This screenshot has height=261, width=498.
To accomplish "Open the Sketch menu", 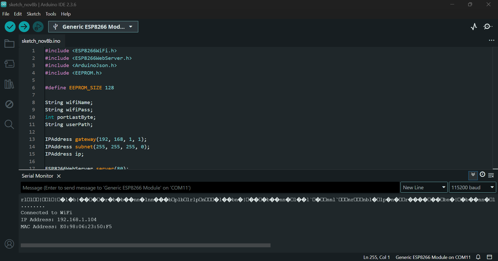I will (x=33, y=14).
